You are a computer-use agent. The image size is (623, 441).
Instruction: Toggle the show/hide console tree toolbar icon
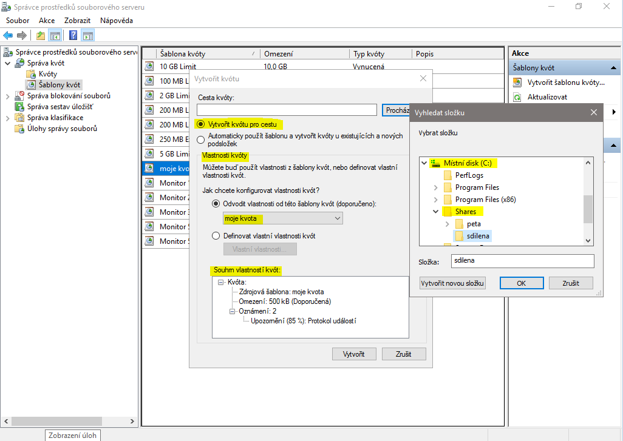point(55,35)
